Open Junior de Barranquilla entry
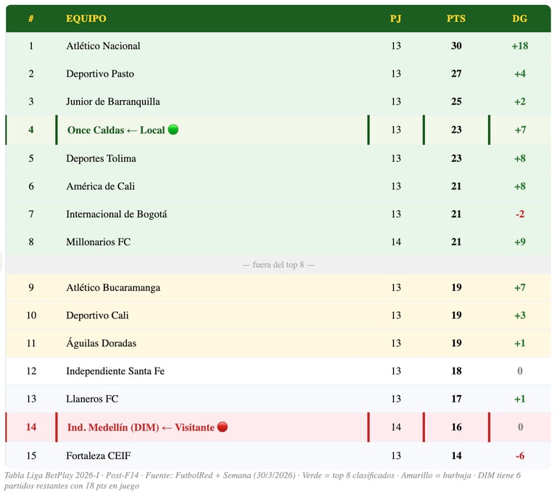Viewport: 557px width, 493px height. pyautogui.click(x=113, y=101)
